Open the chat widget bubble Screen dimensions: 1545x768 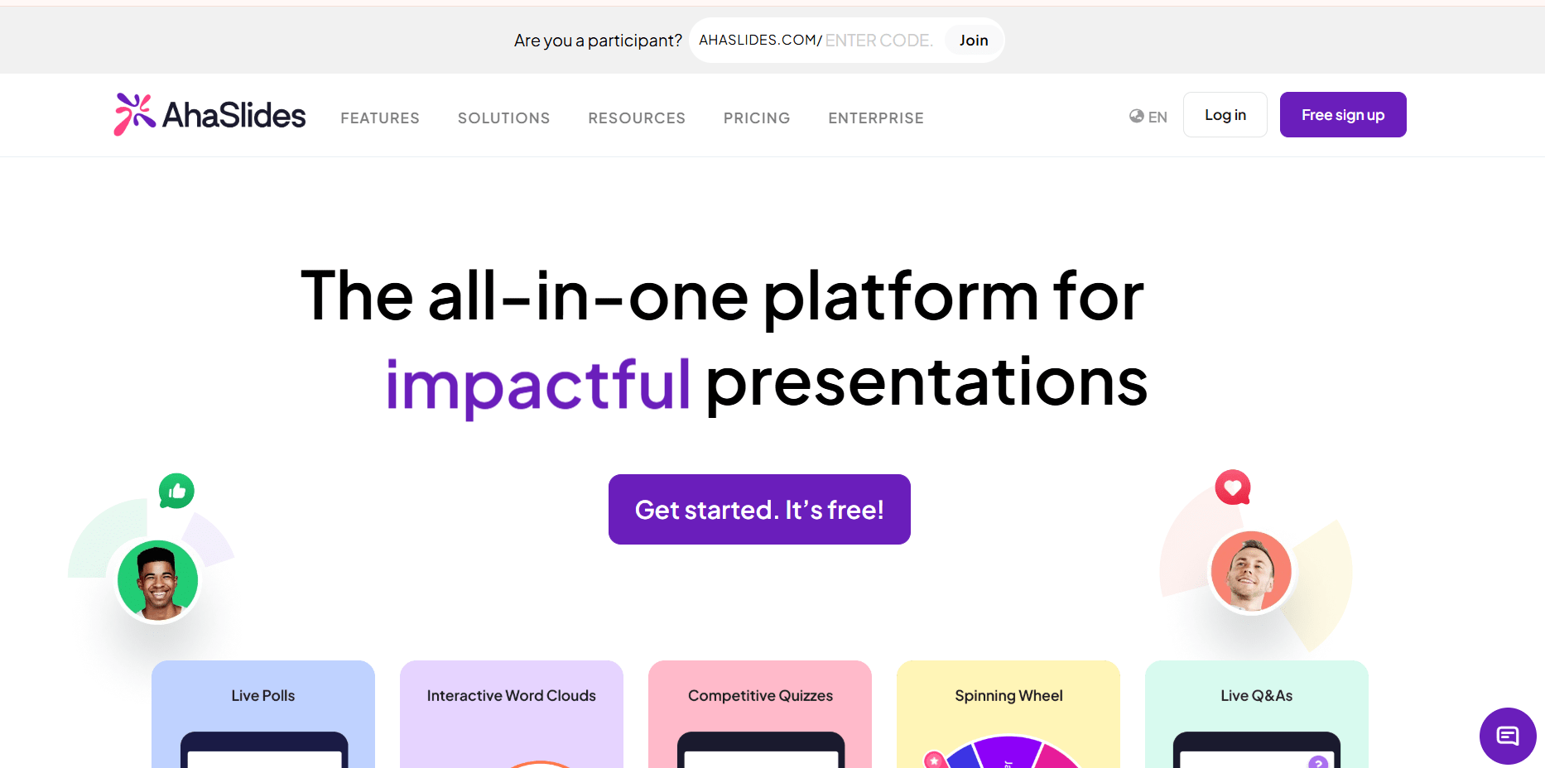tap(1507, 735)
